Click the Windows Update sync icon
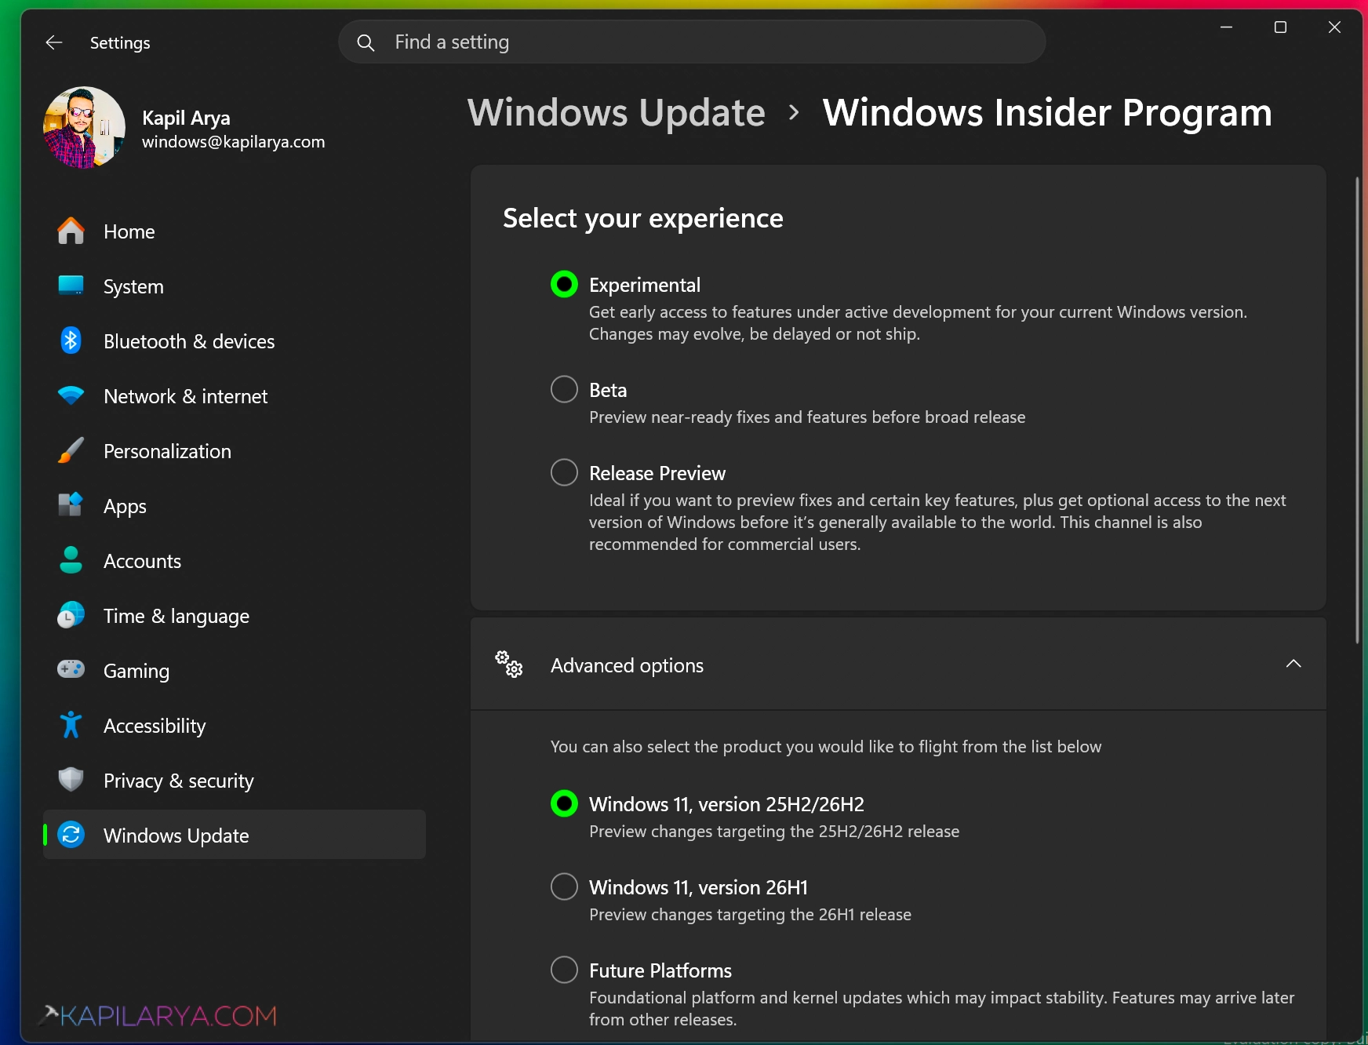 [71, 835]
